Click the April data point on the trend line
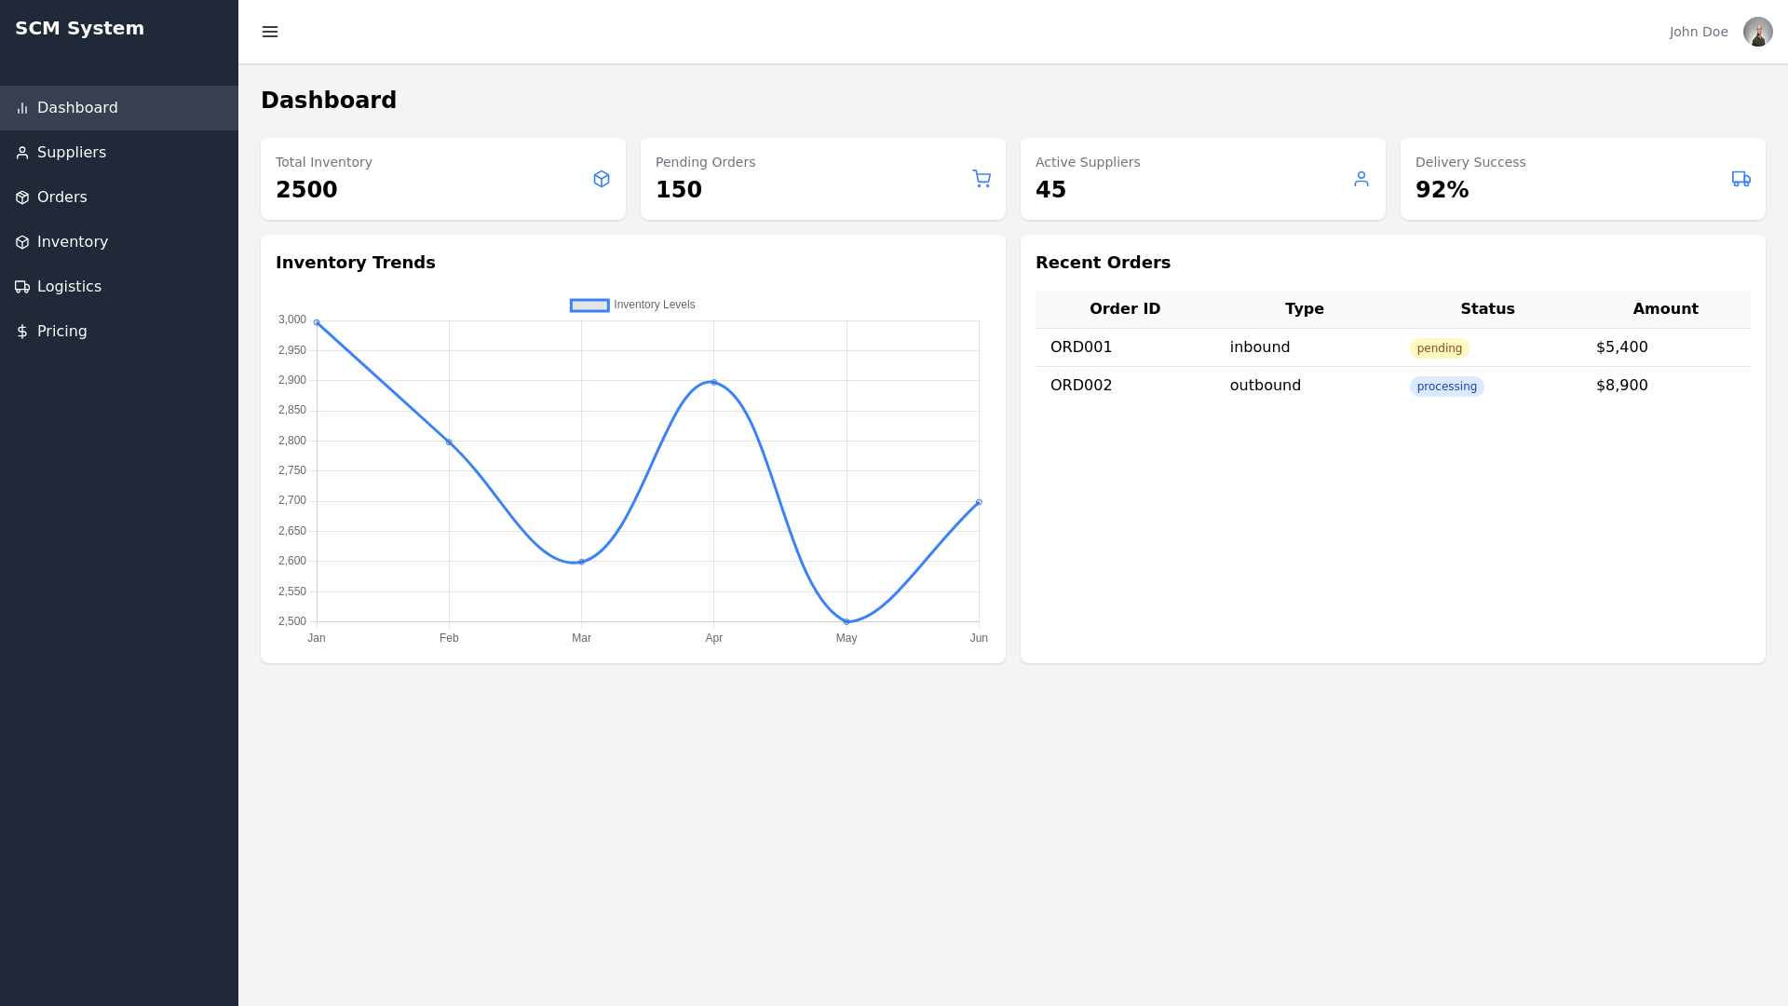The width and height of the screenshot is (1788, 1006). [713, 381]
